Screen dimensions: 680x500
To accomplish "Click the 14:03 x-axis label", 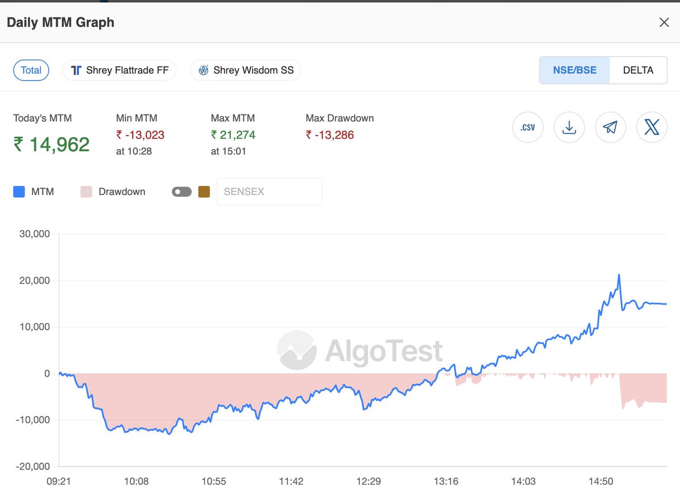I will [524, 481].
